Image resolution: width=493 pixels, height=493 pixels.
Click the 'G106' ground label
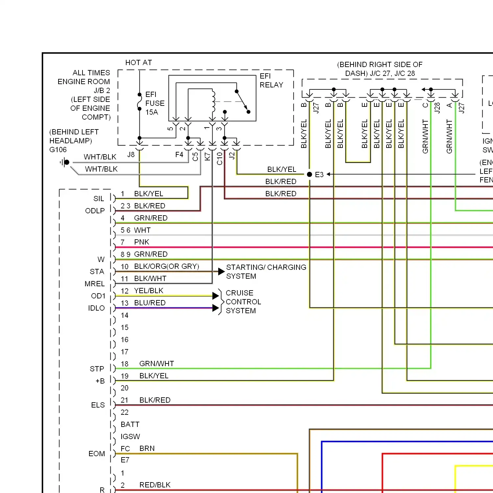[58, 150]
